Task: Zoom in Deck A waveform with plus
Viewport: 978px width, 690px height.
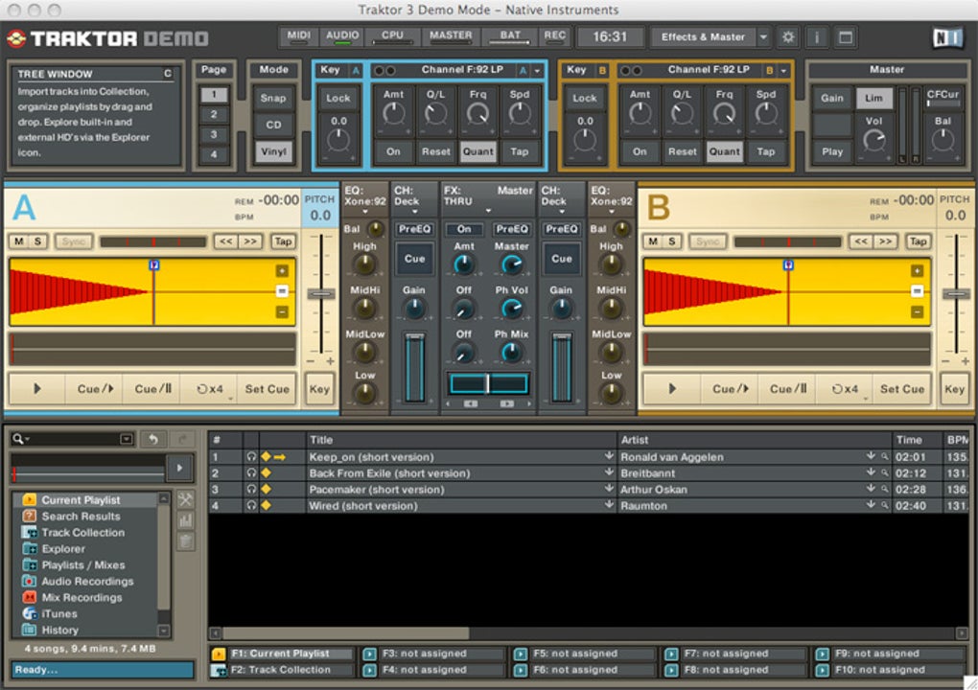Action: [x=283, y=270]
